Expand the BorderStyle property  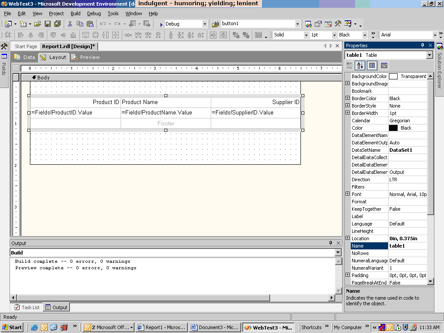tap(348, 105)
